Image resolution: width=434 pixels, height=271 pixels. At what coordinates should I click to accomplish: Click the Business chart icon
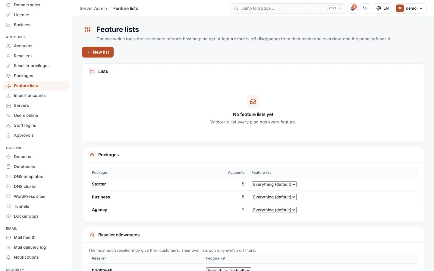pos(8,25)
